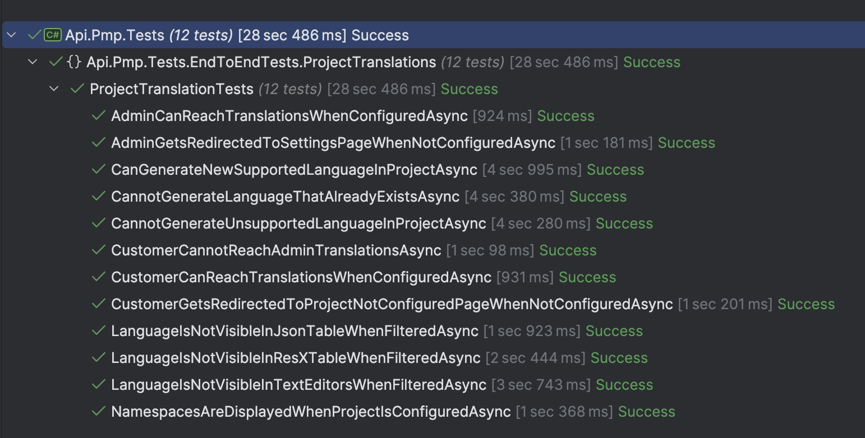Image resolution: width=865 pixels, height=438 pixels.
Task: Click the checkmark beside NamespacesAreDisplayedWhenProjectIsConfiguredAsync
Action: click(x=99, y=412)
